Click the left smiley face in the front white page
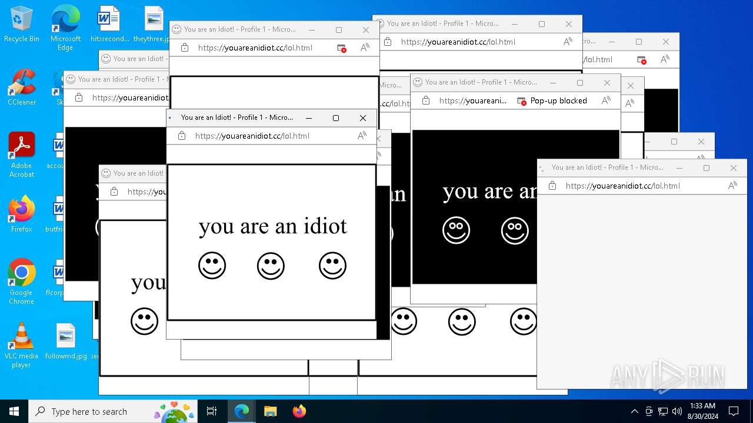Screen dimensions: 753x423 [x=212, y=266]
